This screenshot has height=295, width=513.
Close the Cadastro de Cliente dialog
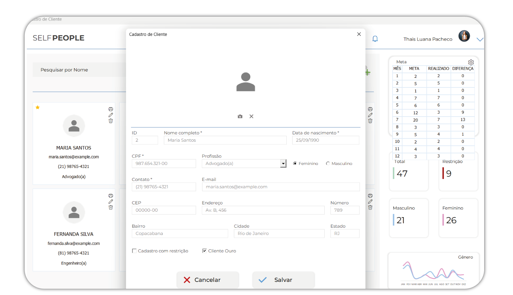tap(359, 34)
